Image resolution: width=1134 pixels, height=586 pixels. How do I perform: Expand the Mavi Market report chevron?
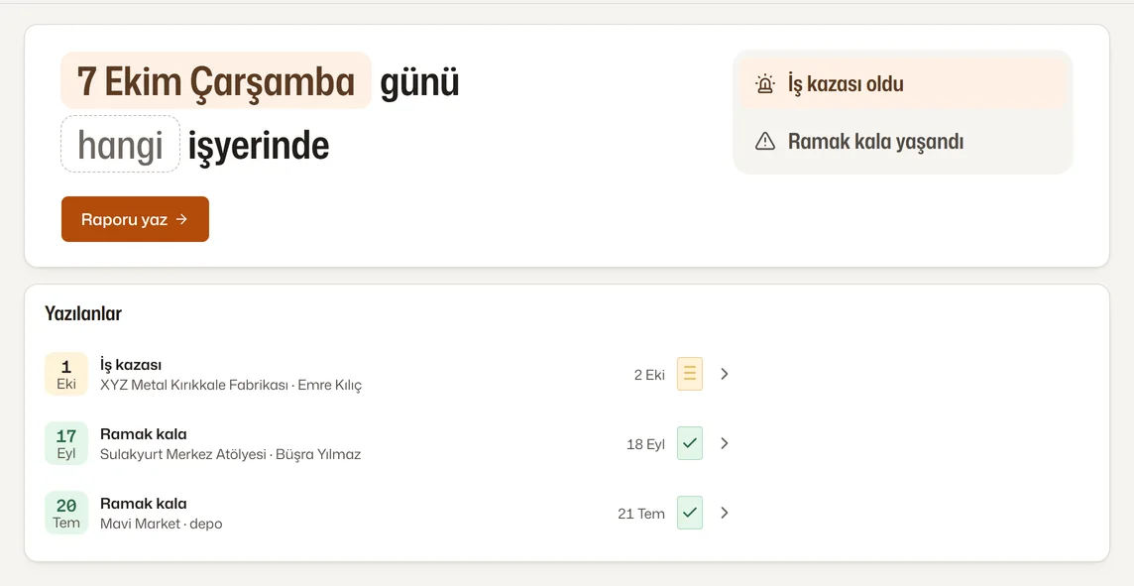tap(725, 513)
